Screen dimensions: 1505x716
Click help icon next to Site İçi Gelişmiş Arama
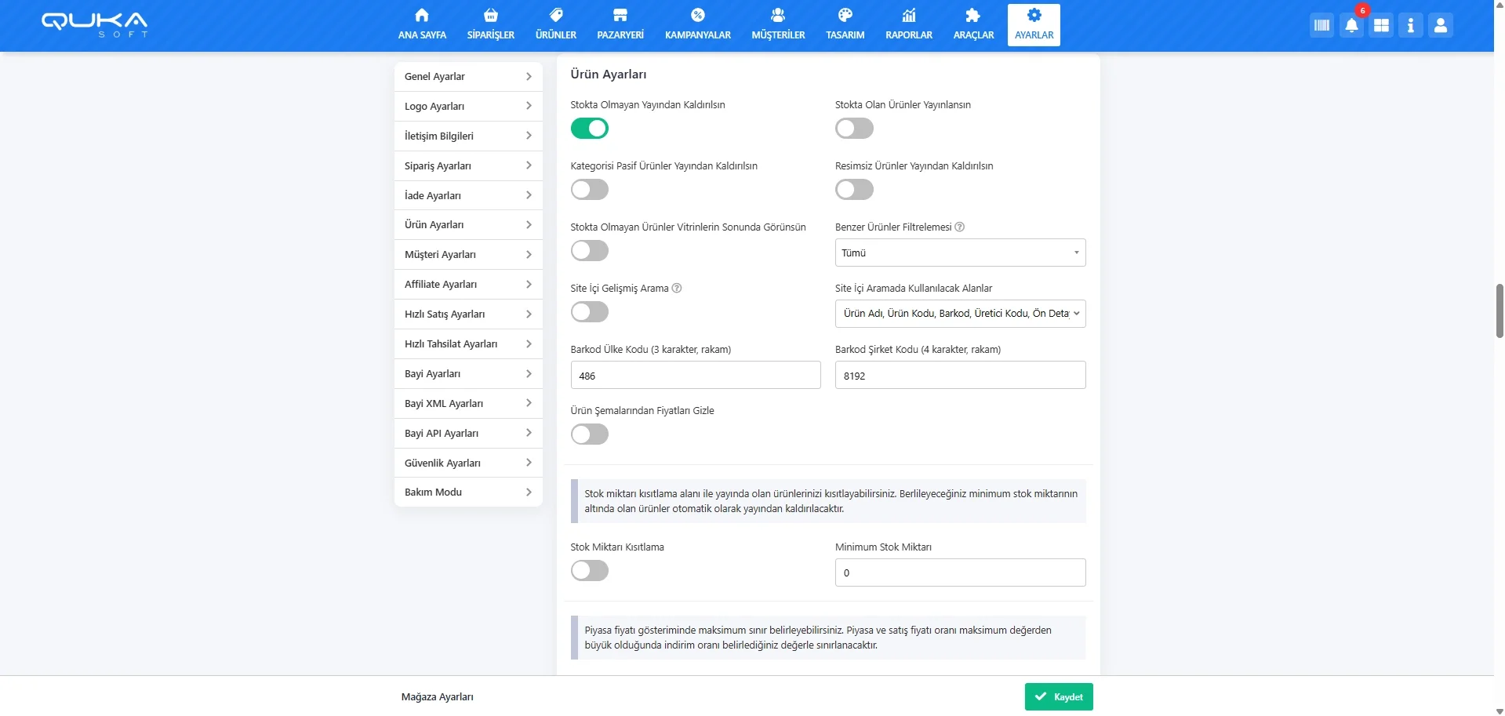tap(677, 289)
